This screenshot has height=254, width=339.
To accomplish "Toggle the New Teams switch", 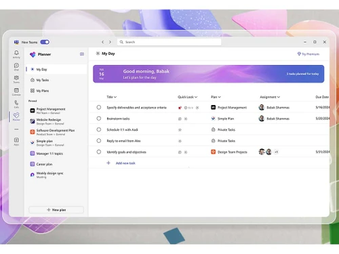I will (x=45, y=42).
